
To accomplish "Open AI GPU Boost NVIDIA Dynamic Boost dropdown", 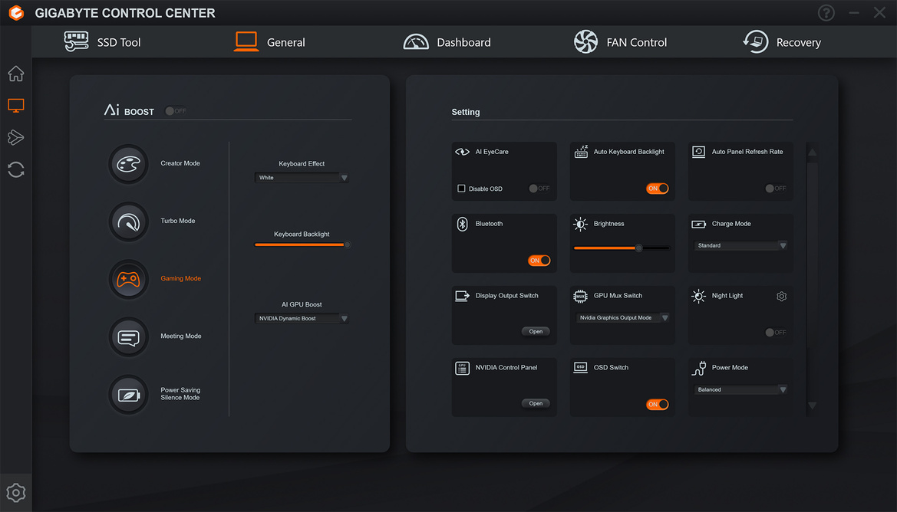I will click(x=302, y=318).
